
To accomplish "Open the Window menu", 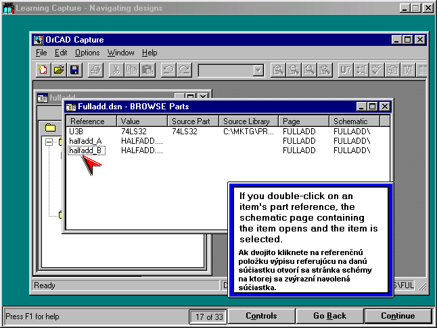I will [120, 53].
